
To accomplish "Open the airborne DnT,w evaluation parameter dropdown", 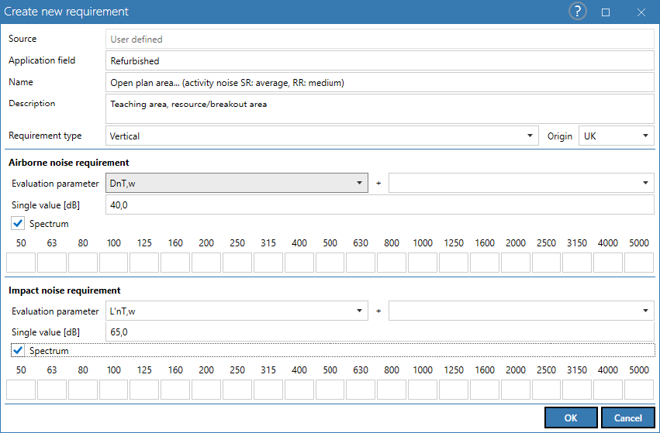I will 237,183.
